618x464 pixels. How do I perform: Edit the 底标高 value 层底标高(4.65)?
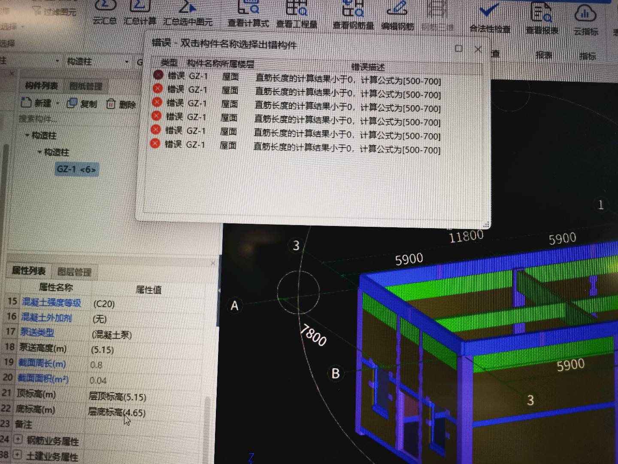pos(117,412)
